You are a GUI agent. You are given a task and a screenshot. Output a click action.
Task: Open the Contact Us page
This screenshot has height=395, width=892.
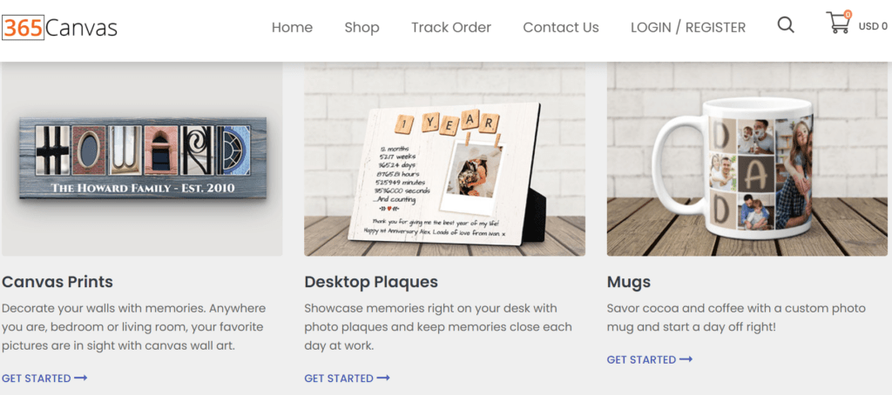point(561,27)
